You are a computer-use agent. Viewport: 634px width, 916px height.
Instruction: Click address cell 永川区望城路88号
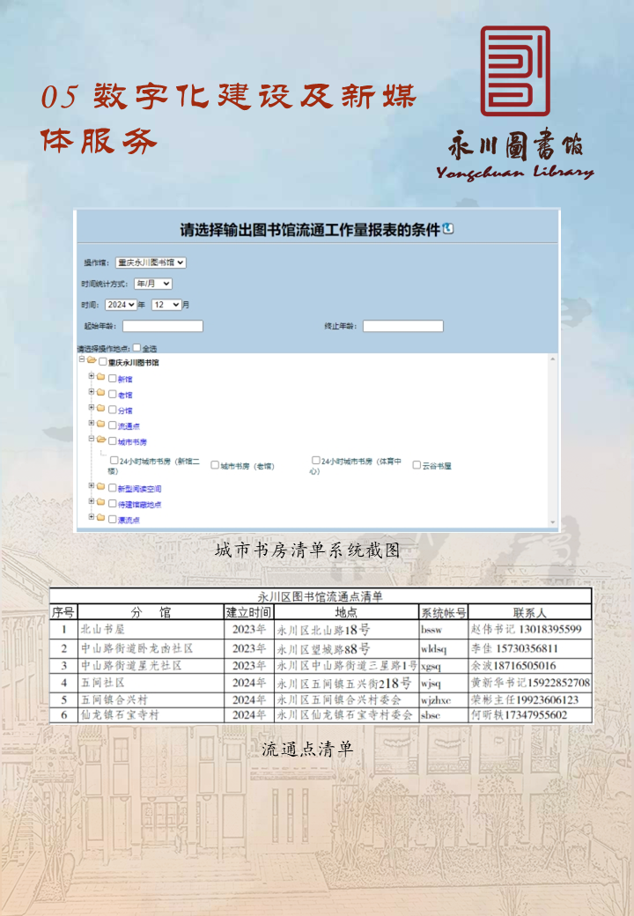coord(346,648)
